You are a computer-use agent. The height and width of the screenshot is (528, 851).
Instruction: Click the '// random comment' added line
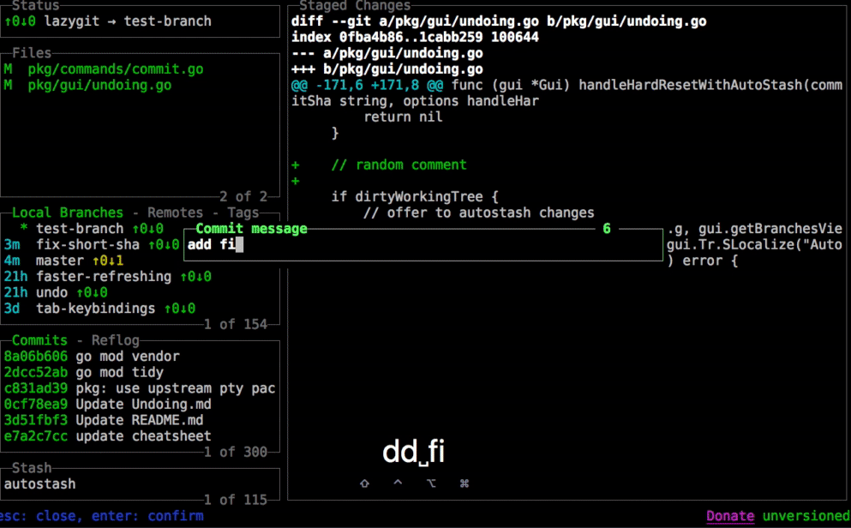coord(379,165)
